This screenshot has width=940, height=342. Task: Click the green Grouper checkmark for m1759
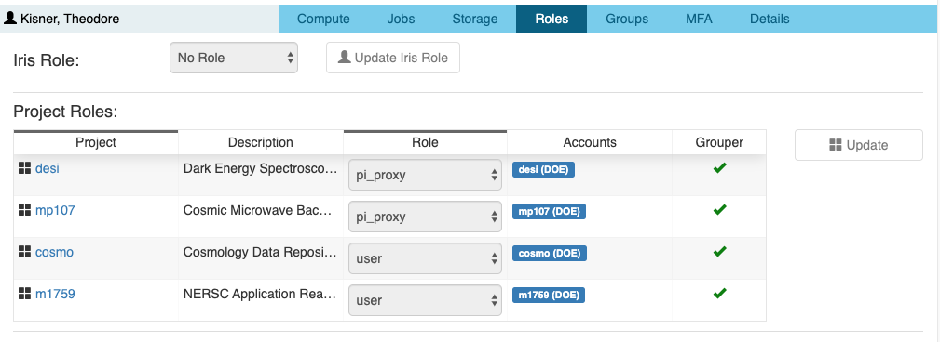pyautogui.click(x=719, y=293)
